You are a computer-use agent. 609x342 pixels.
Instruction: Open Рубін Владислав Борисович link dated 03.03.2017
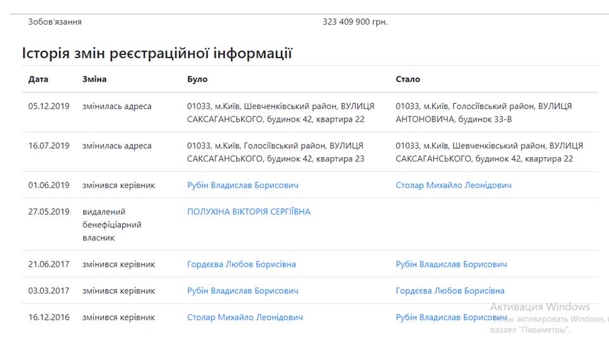pos(243,291)
